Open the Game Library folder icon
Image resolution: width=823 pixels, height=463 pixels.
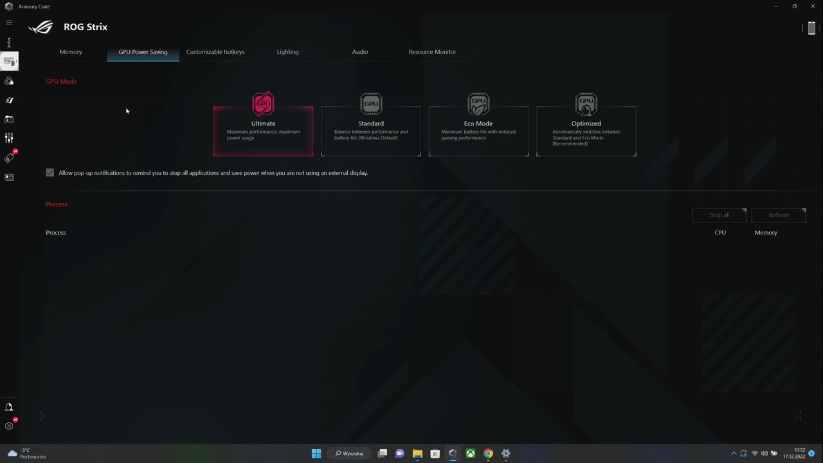click(x=9, y=119)
